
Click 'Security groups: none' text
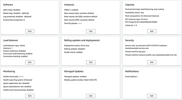coord(73,23)
